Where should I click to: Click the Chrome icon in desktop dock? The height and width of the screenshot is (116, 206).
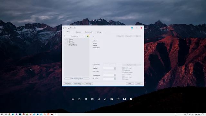pyautogui.click(x=112, y=99)
